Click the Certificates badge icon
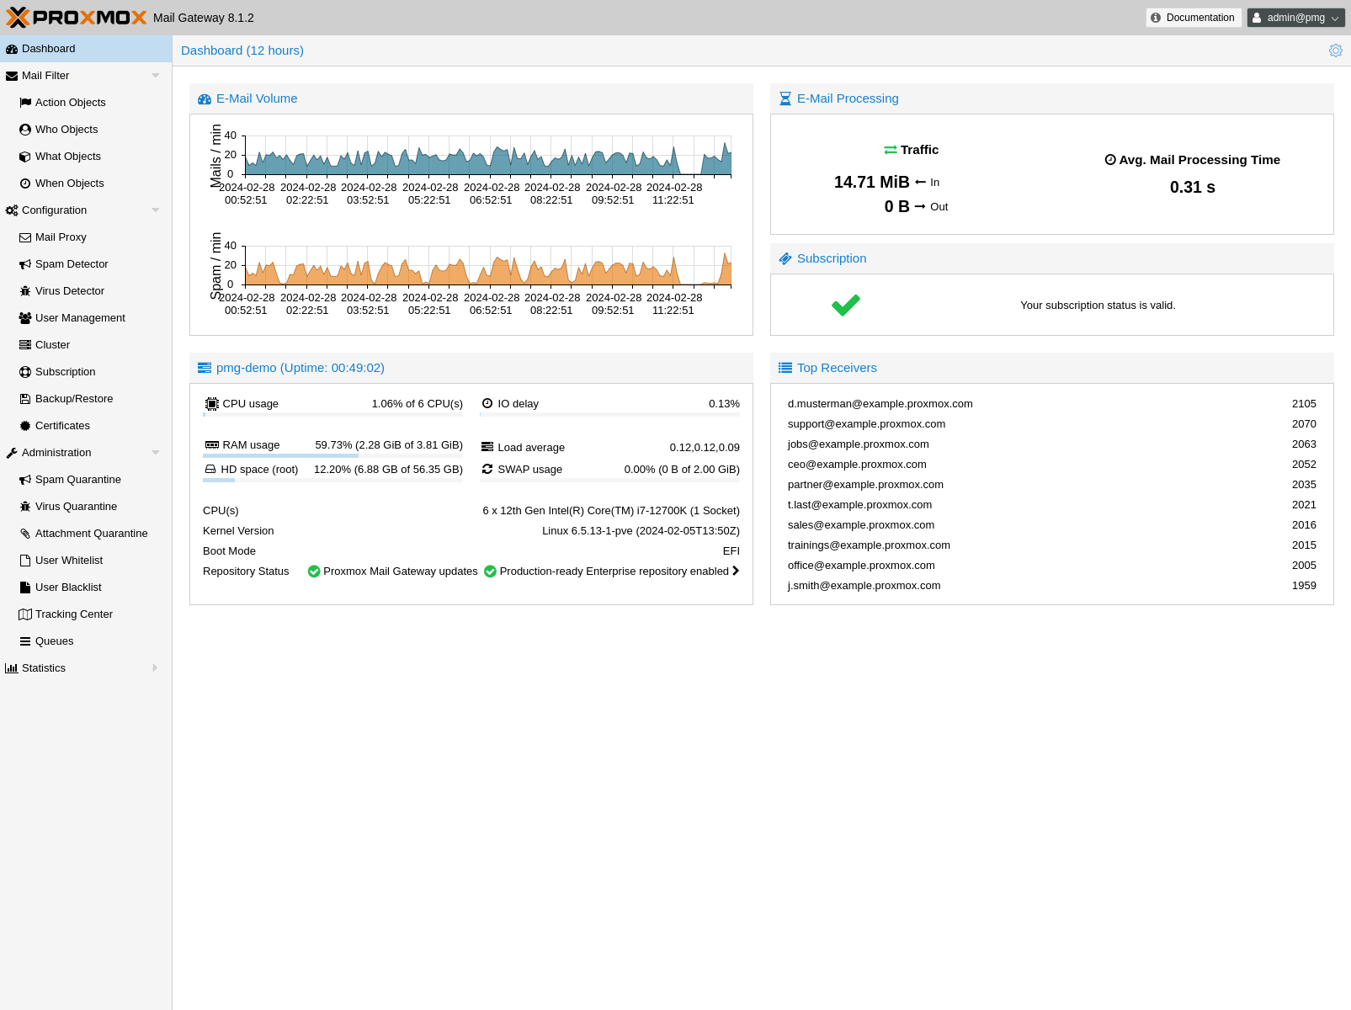Screen dimensions: 1351x1010 pyautogui.click(x=25, y=426)
